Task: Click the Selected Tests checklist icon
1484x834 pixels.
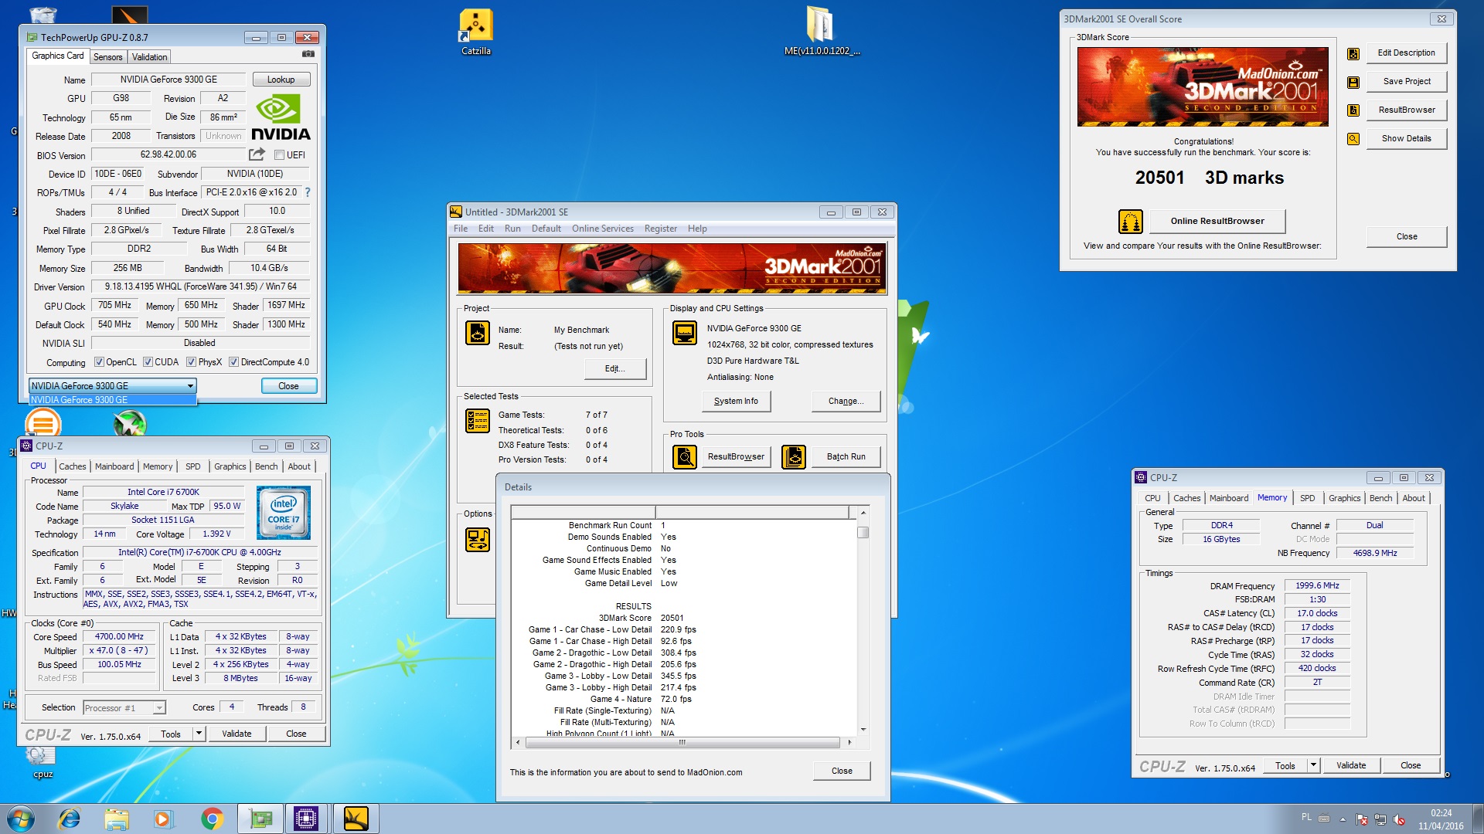Action: point(478,421)
